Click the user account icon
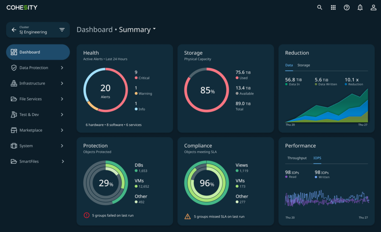Viewport: 381px width, 232px height. 373,7
